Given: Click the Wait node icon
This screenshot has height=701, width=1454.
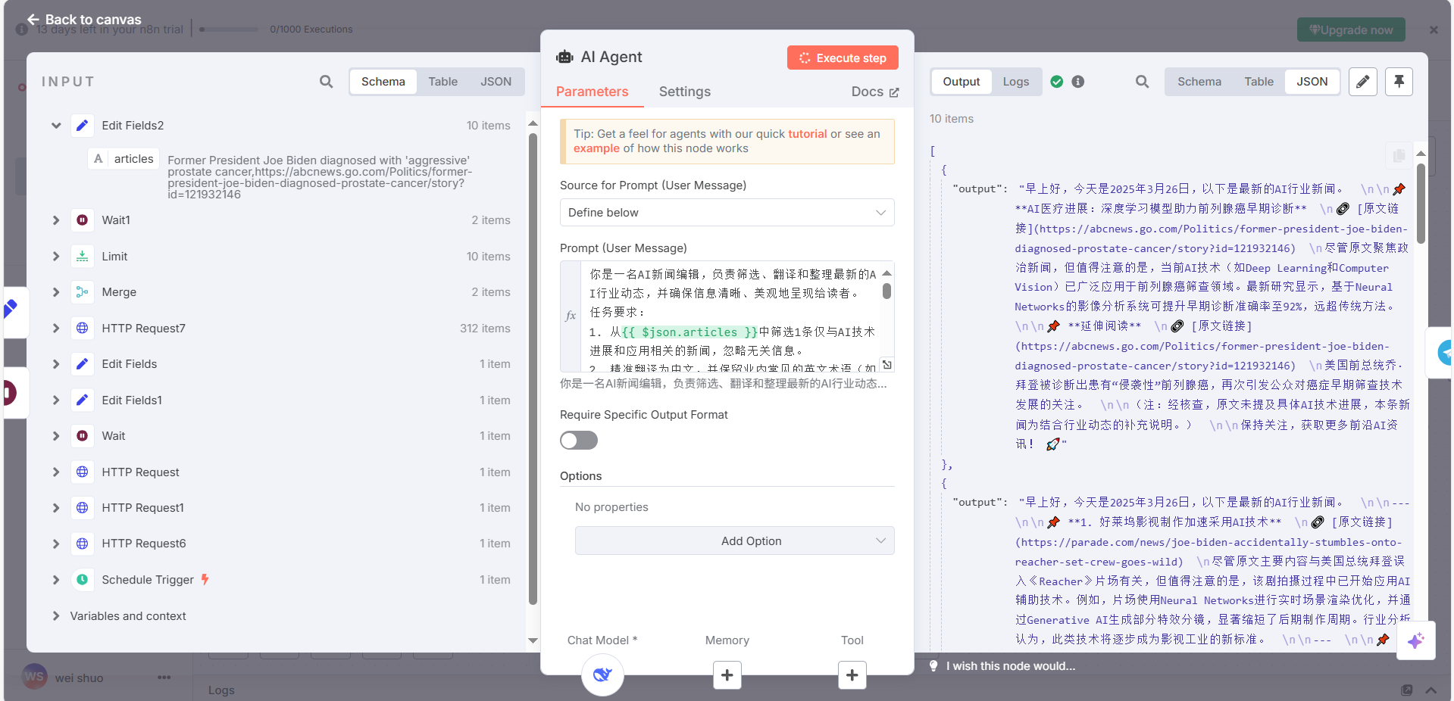Looking at the screenshot, I should (83, 436).
